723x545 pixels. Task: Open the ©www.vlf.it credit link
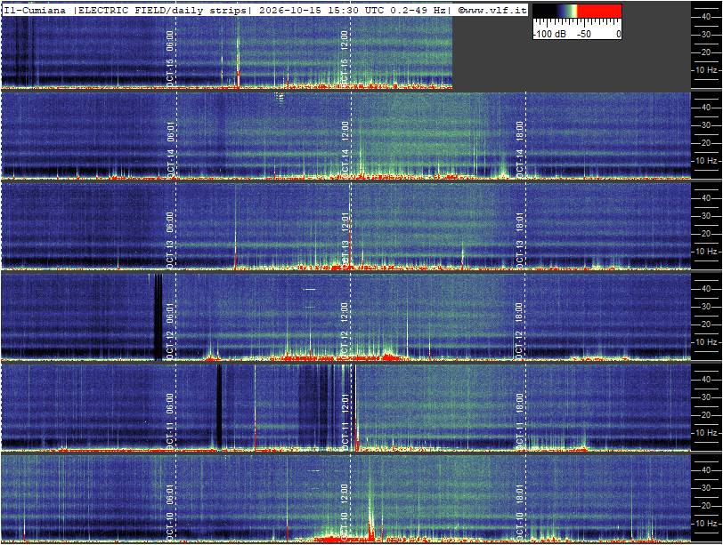tap(492, 10)
